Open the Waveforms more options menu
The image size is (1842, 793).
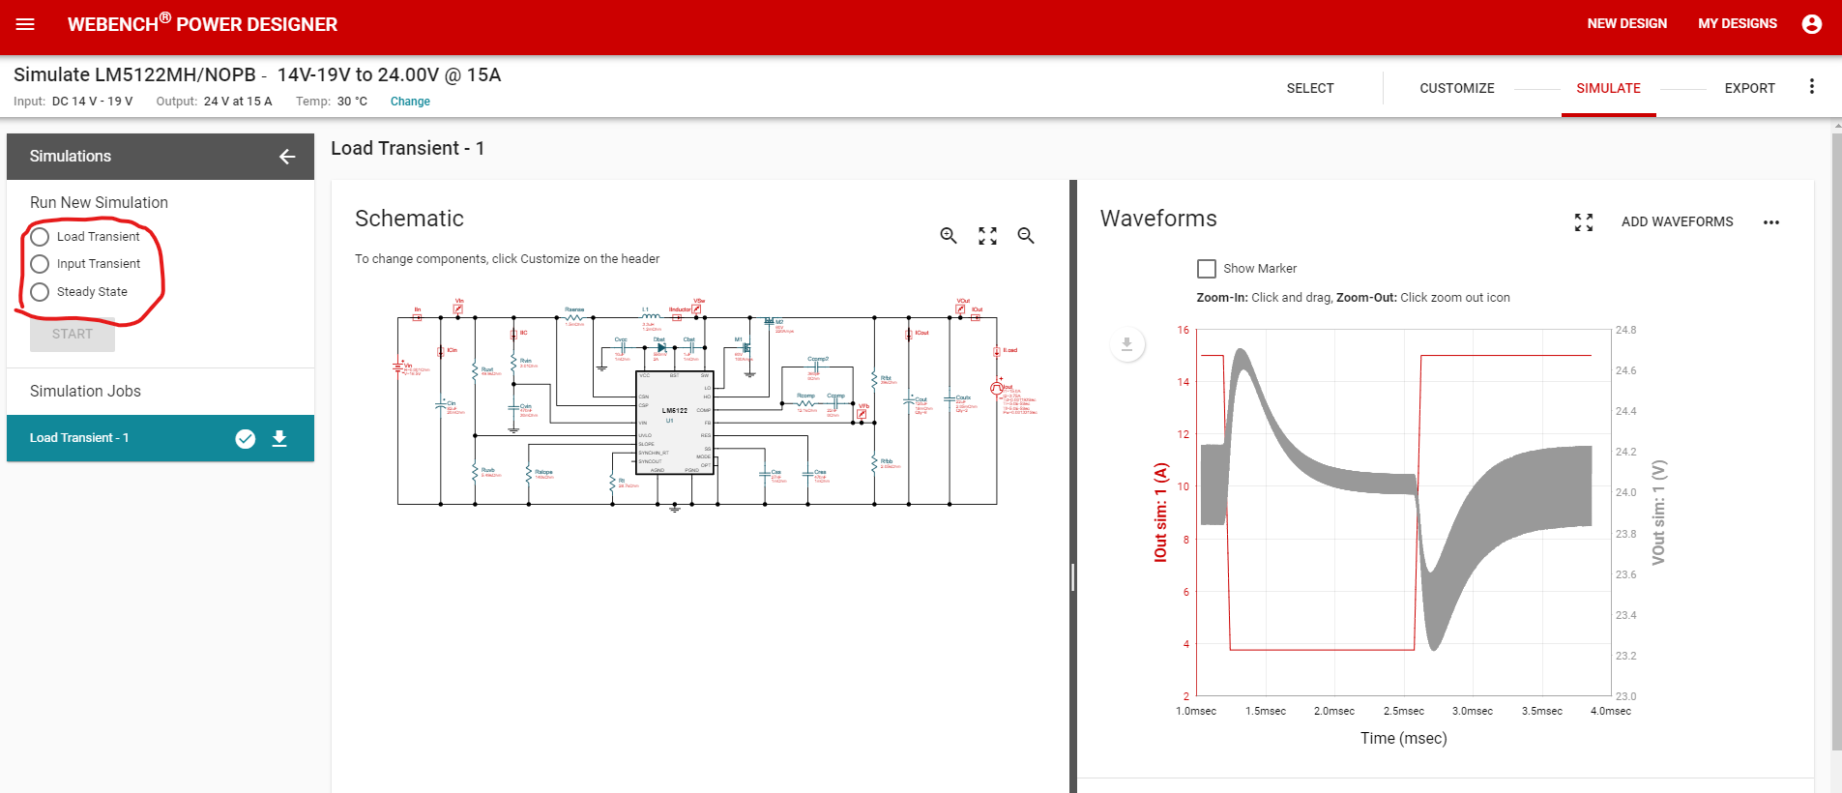[x=1771, y=222]
